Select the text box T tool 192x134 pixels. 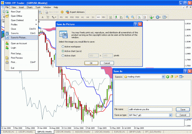coord(48,17)
